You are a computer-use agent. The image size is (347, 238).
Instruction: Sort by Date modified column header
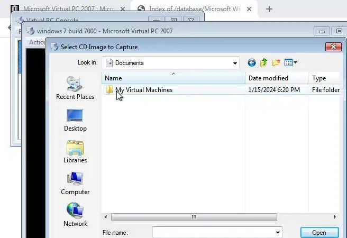pyautogui.click(x=277, y=78)
